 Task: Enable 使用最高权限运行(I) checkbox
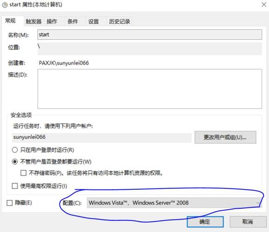[15, 186]
